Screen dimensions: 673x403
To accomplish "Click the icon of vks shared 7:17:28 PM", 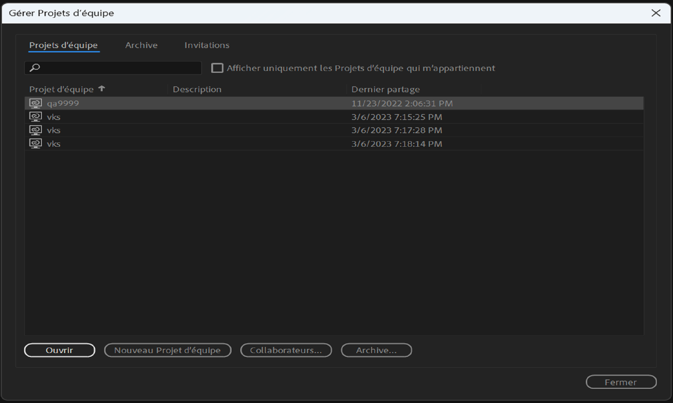I will 36,130.
